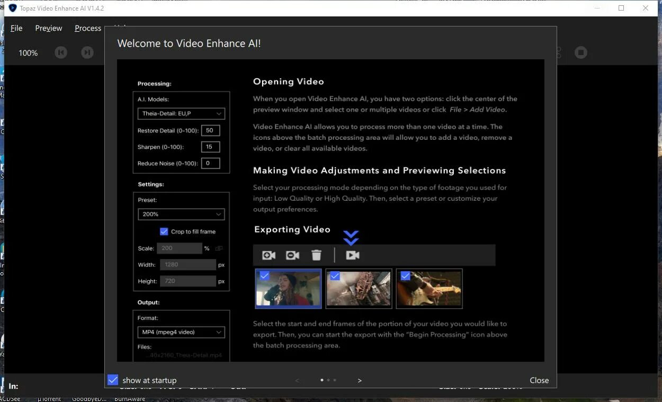The width and height of the screenshot is (662, 402).
Task: Go to the next tutorial page
Action: (360, 380)
